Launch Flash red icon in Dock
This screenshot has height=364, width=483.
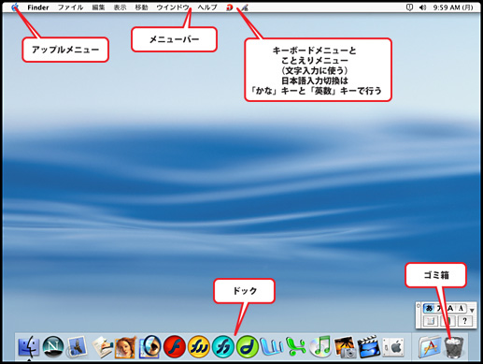click(x=175, y=346)
